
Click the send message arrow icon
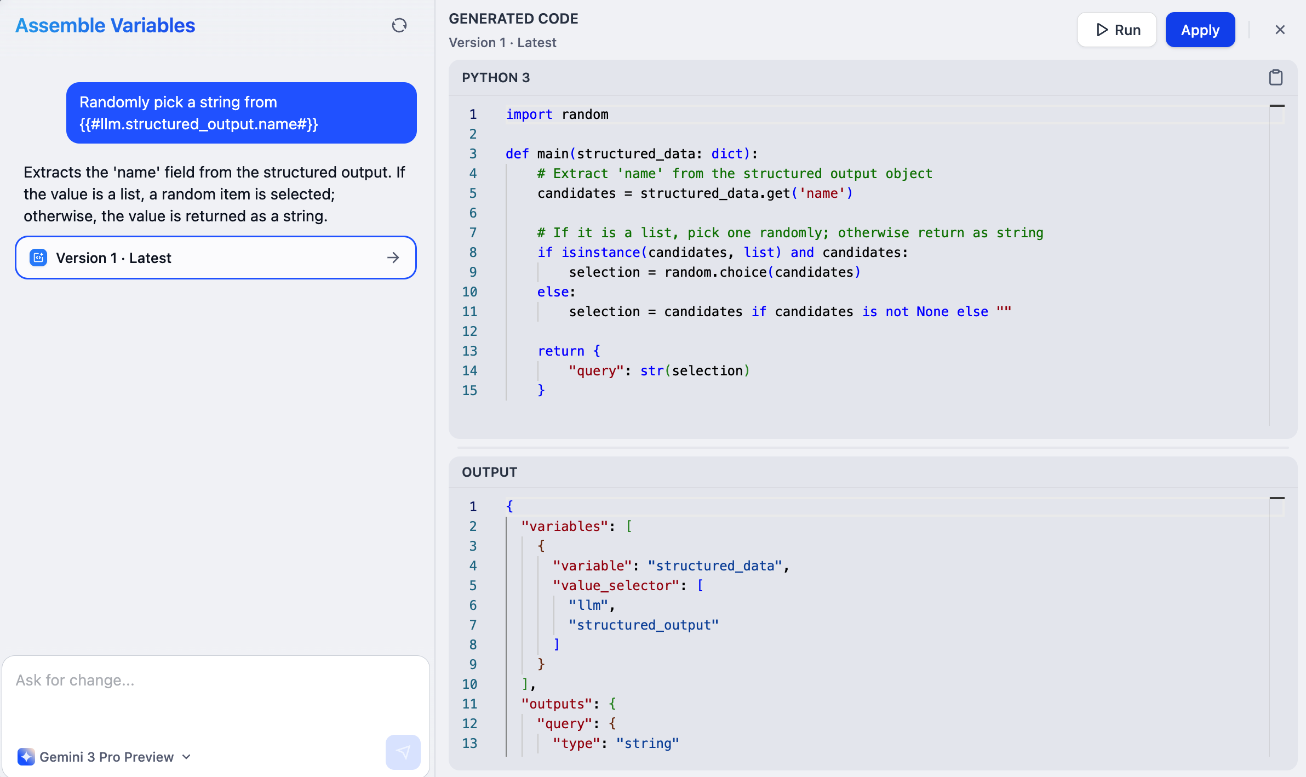coord(403,752)
